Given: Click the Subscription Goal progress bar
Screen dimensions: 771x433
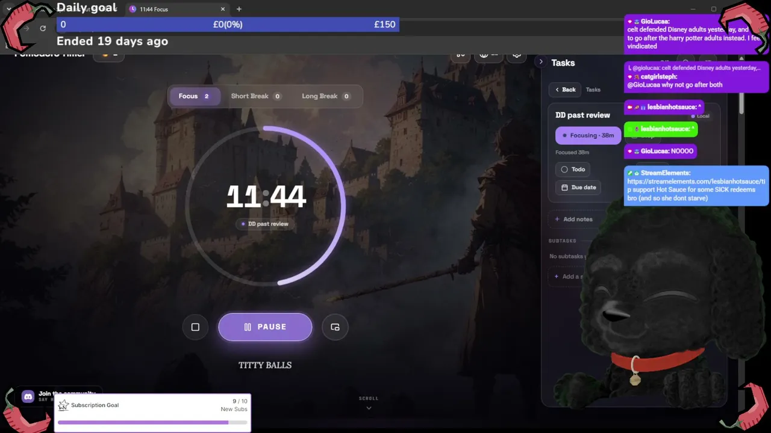Looking at the screenshot, I should 152,422.
